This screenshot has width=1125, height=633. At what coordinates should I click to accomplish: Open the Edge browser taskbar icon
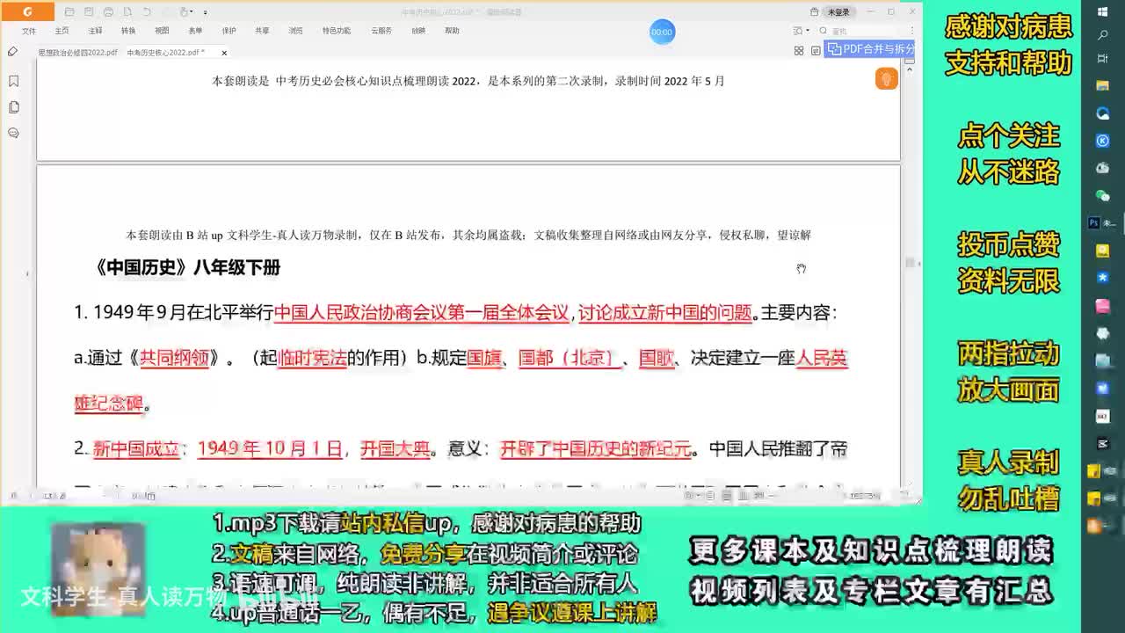pos(1103,113)
